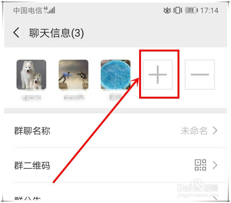Tap the 中国电信 carrier label
Screen dimensions: 231x203
28,11
